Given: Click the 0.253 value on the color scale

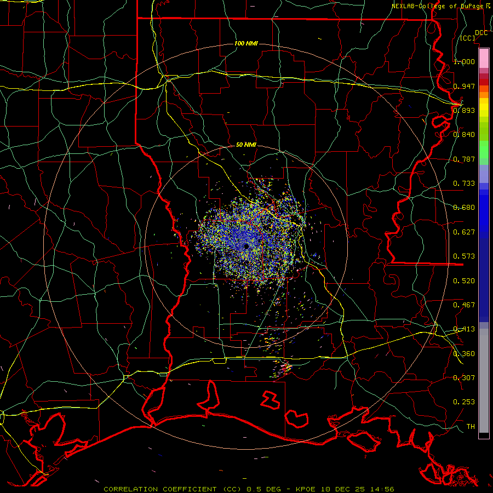Looking at the screenshot, I should coord(464,402).
